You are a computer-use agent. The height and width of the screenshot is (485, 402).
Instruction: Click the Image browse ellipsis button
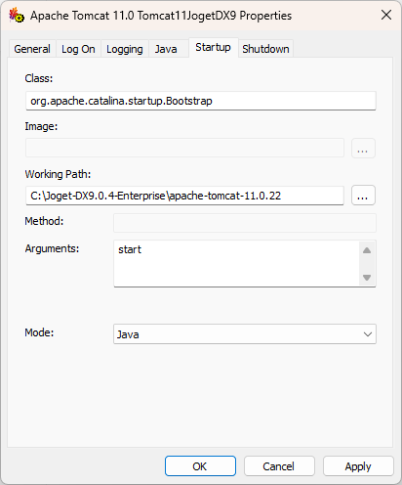363,149
